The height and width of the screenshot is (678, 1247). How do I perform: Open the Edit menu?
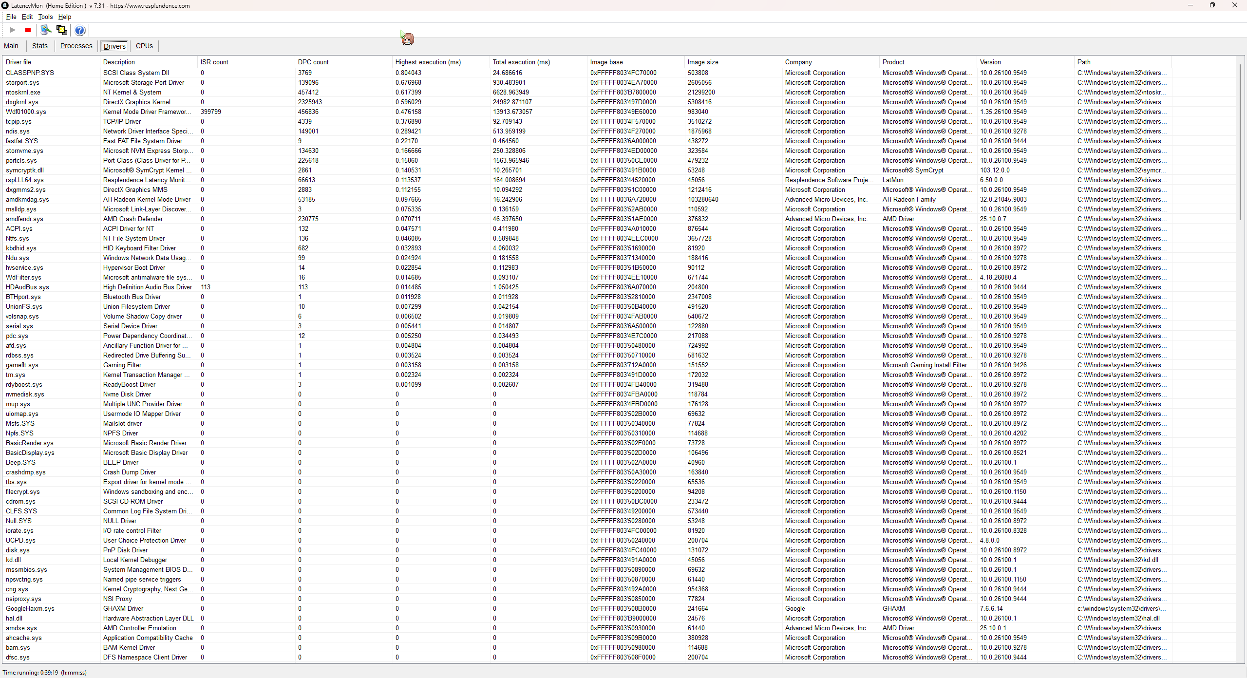click(27, 17)
